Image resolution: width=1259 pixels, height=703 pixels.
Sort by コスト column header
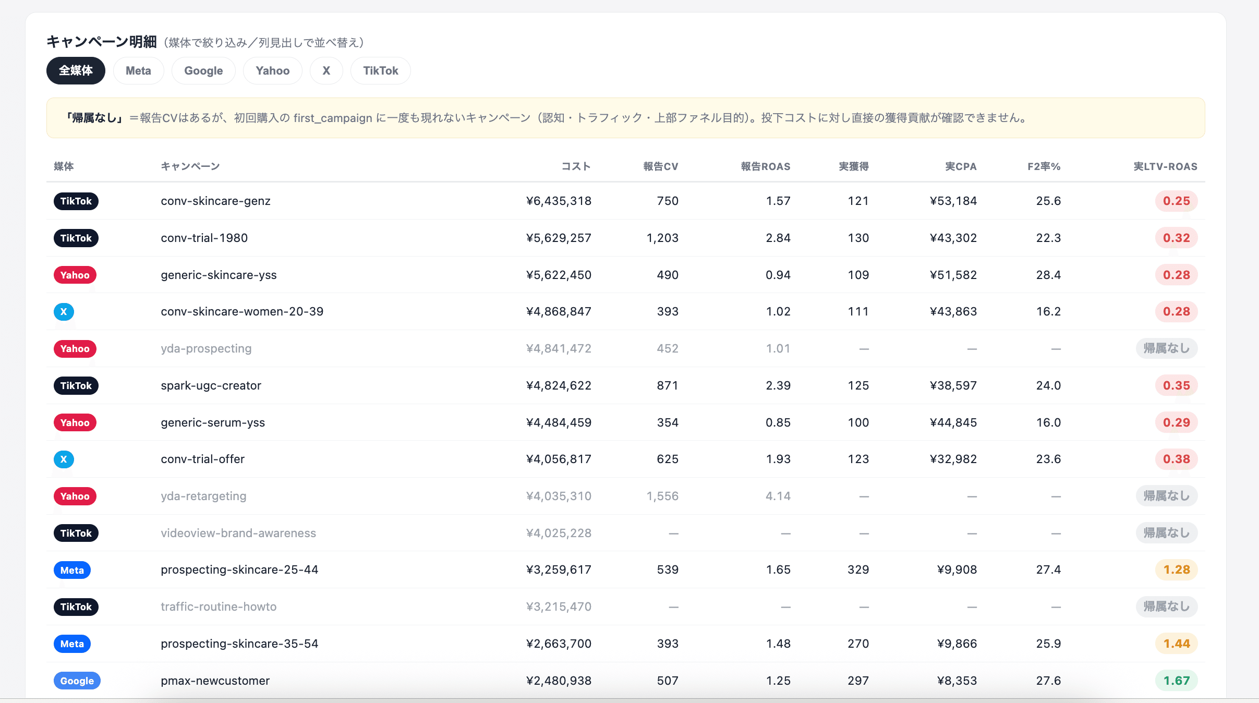coord(576,166)
